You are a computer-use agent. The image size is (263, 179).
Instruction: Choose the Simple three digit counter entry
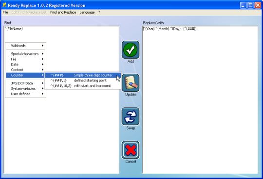[x=83, y=75]
